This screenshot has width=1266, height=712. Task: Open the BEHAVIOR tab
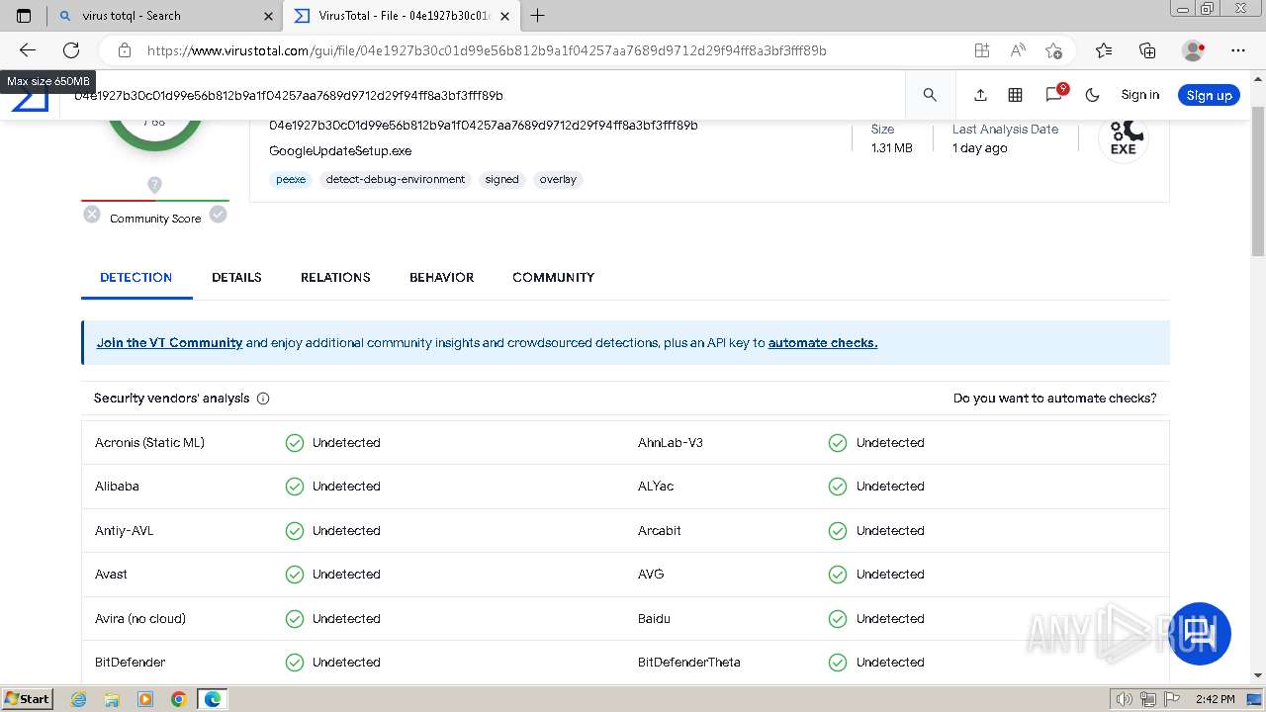(x=441, y=277)
